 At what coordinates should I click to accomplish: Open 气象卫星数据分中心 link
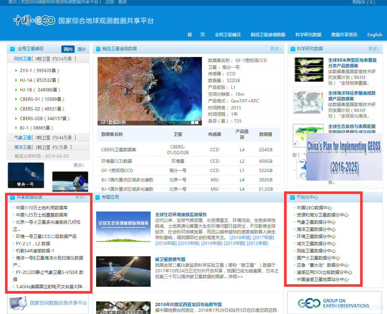point(316,222)
